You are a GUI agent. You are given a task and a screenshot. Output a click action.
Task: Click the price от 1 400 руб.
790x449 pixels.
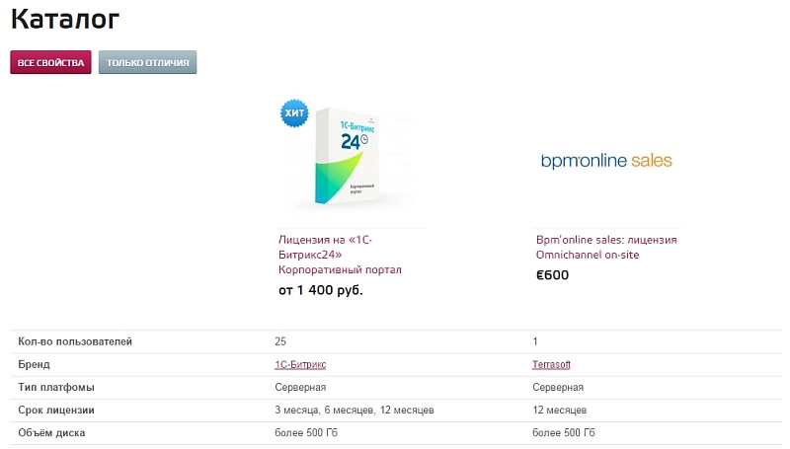[x=321, y=290]
